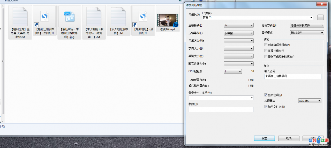The height and width of the screenshot is (148, 331).
Task: Expand the 更新方式 dropdown
Action: [x=307, y=25]
